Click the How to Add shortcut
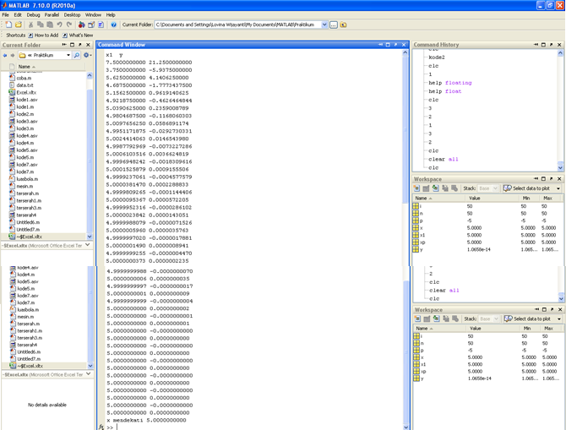 click(x=43, y=35)
